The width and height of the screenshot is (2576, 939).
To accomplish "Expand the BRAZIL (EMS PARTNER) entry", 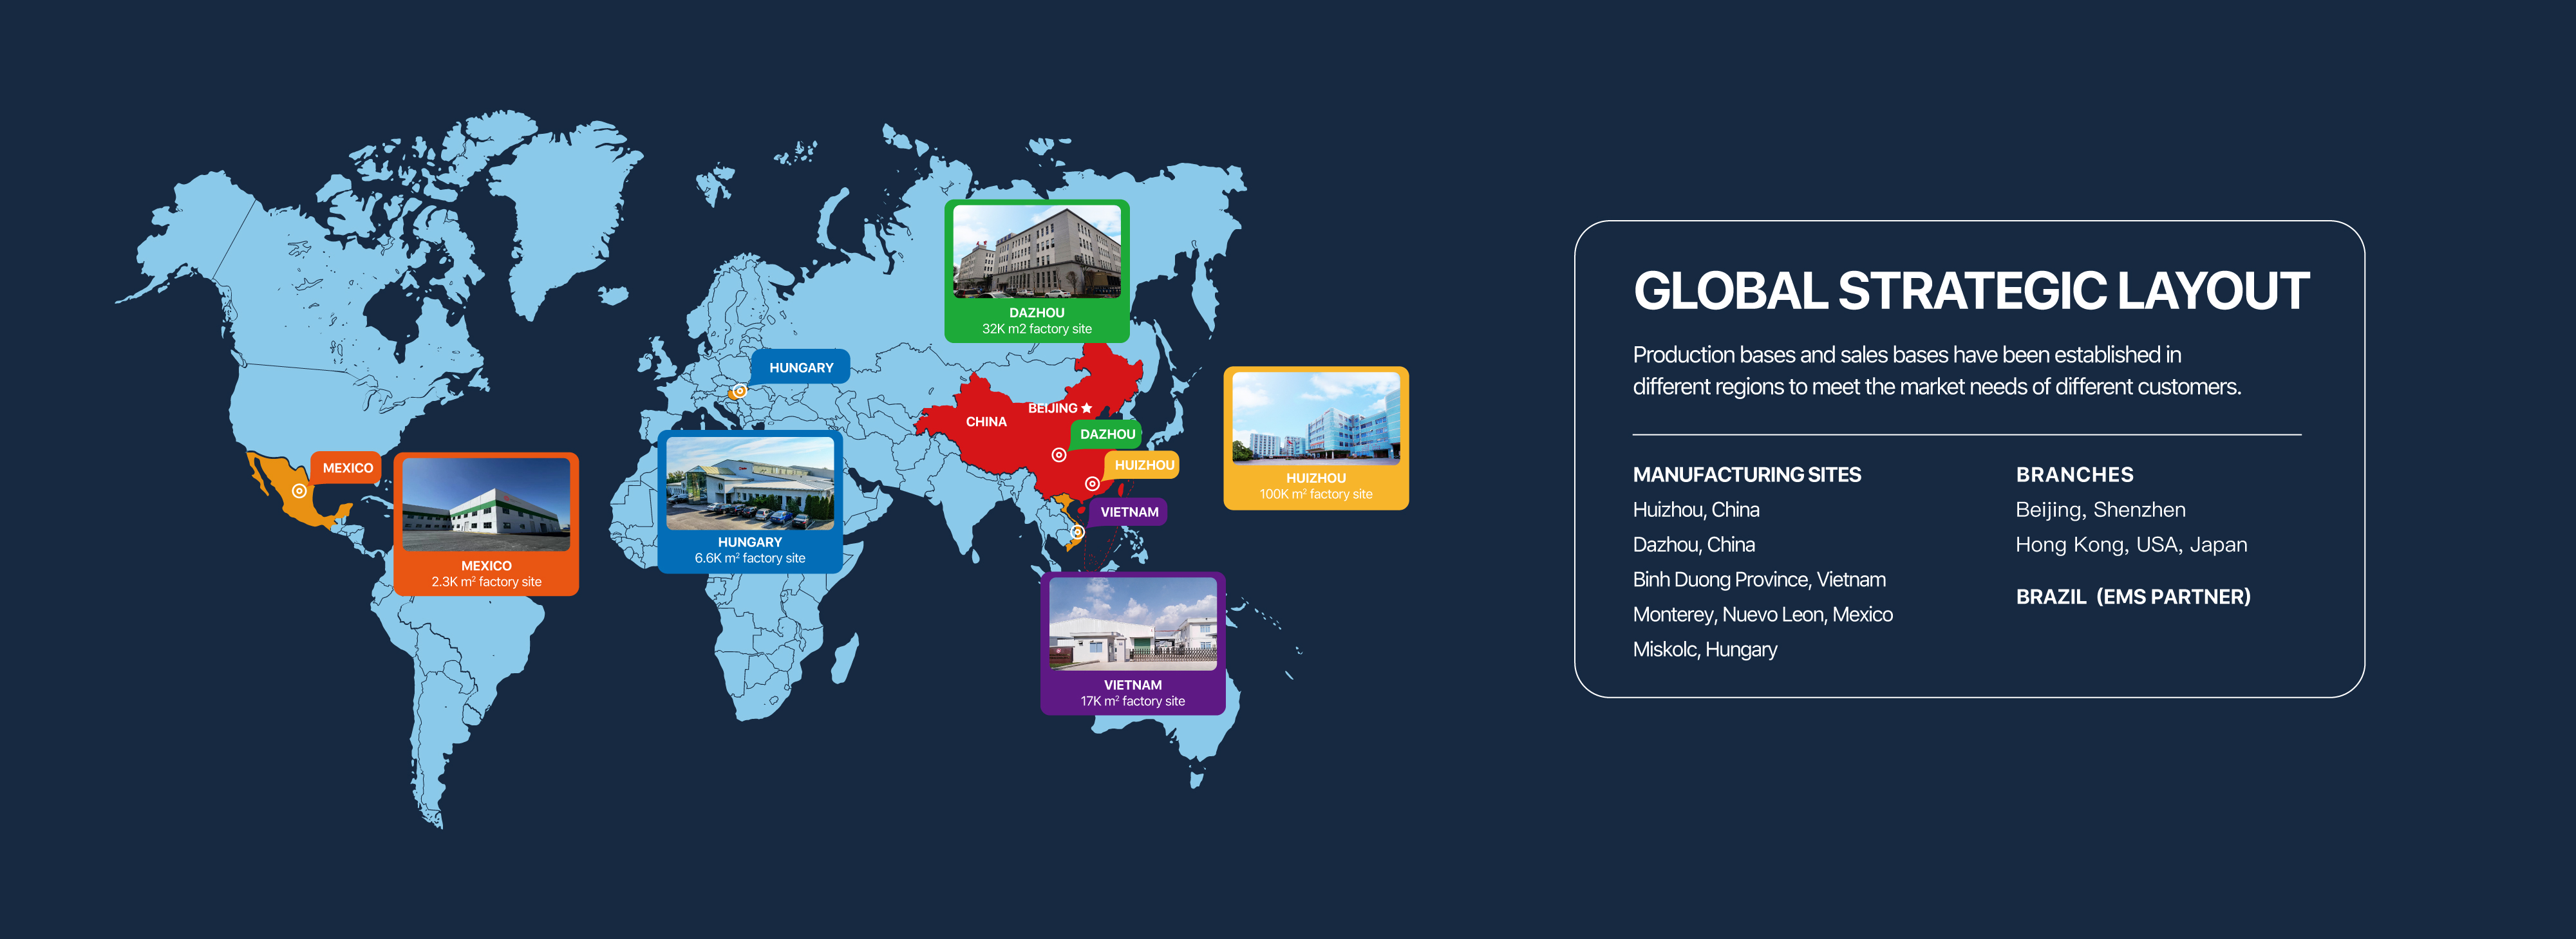I will (x=2135, y=596).
